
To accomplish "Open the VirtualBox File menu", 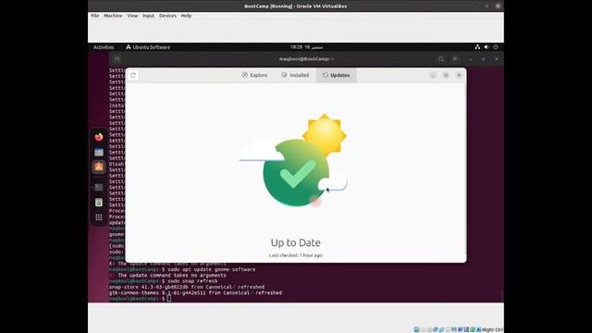I will pyautogui.click(x=95, y=16).
